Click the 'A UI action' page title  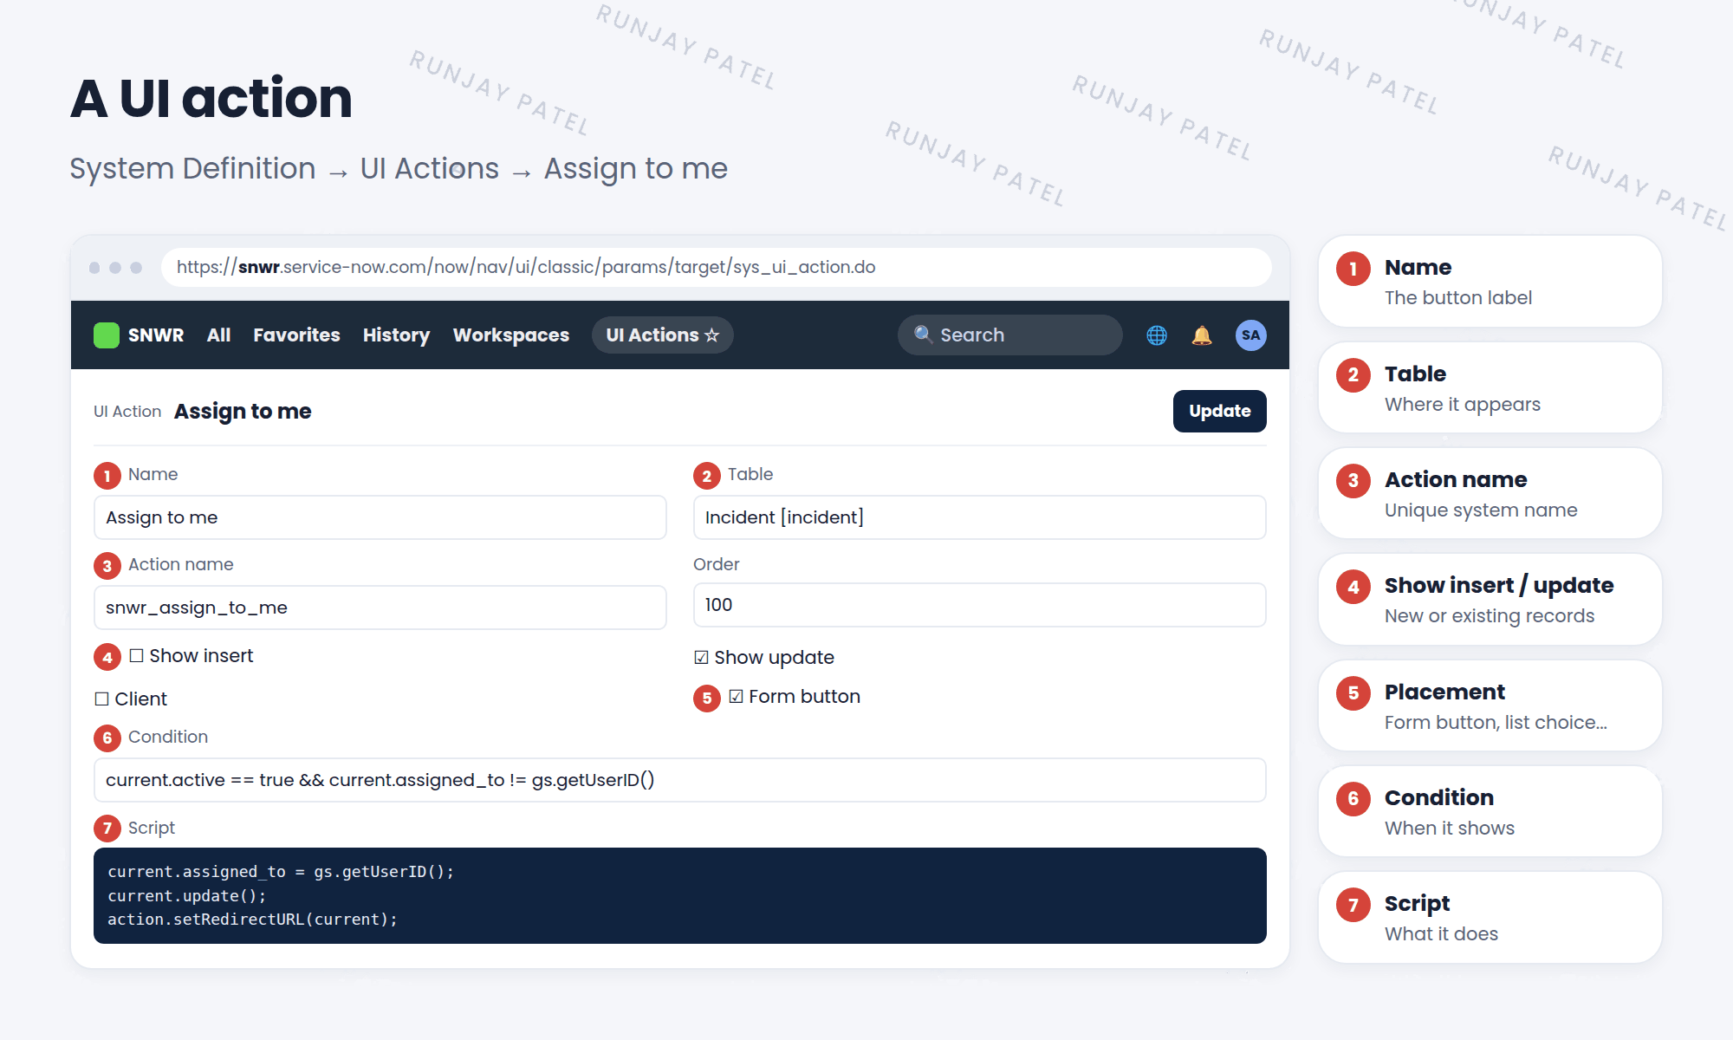pos(211,98)
